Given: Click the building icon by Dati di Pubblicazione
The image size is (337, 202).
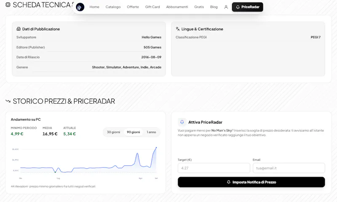Looking at the screenshot, I should pyautogui.click(x=19, y=29).
